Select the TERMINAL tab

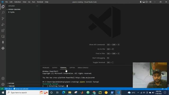63,68
